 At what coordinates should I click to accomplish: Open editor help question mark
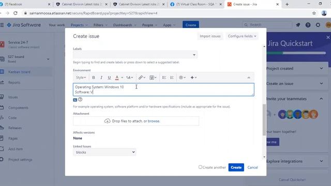point(80,99)
